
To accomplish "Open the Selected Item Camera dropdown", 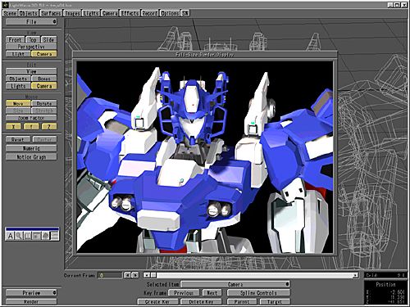I will click(x=235, y=284).
